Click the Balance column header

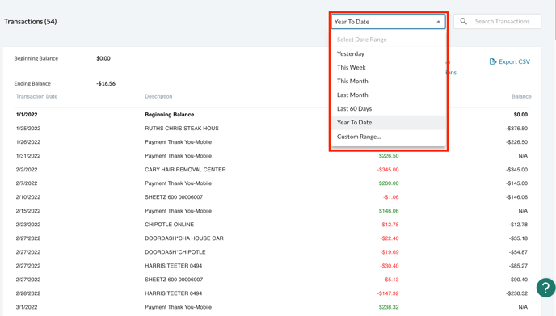click(521, 96)
